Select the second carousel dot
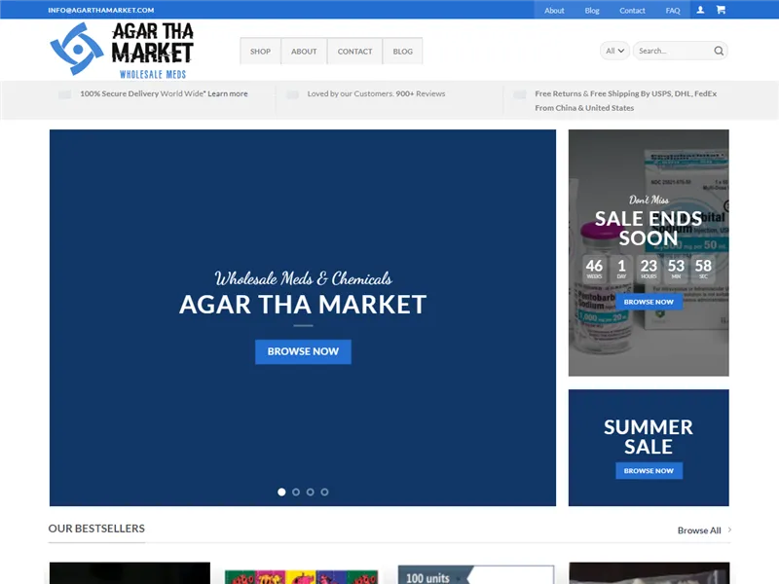 coord(296,493)
